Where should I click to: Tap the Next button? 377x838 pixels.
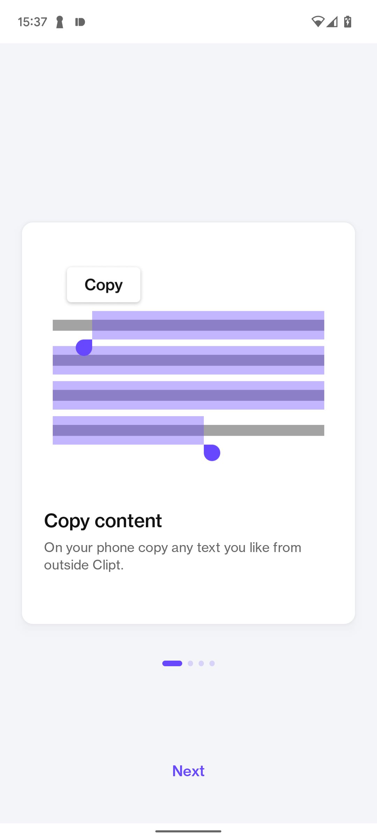188,771
